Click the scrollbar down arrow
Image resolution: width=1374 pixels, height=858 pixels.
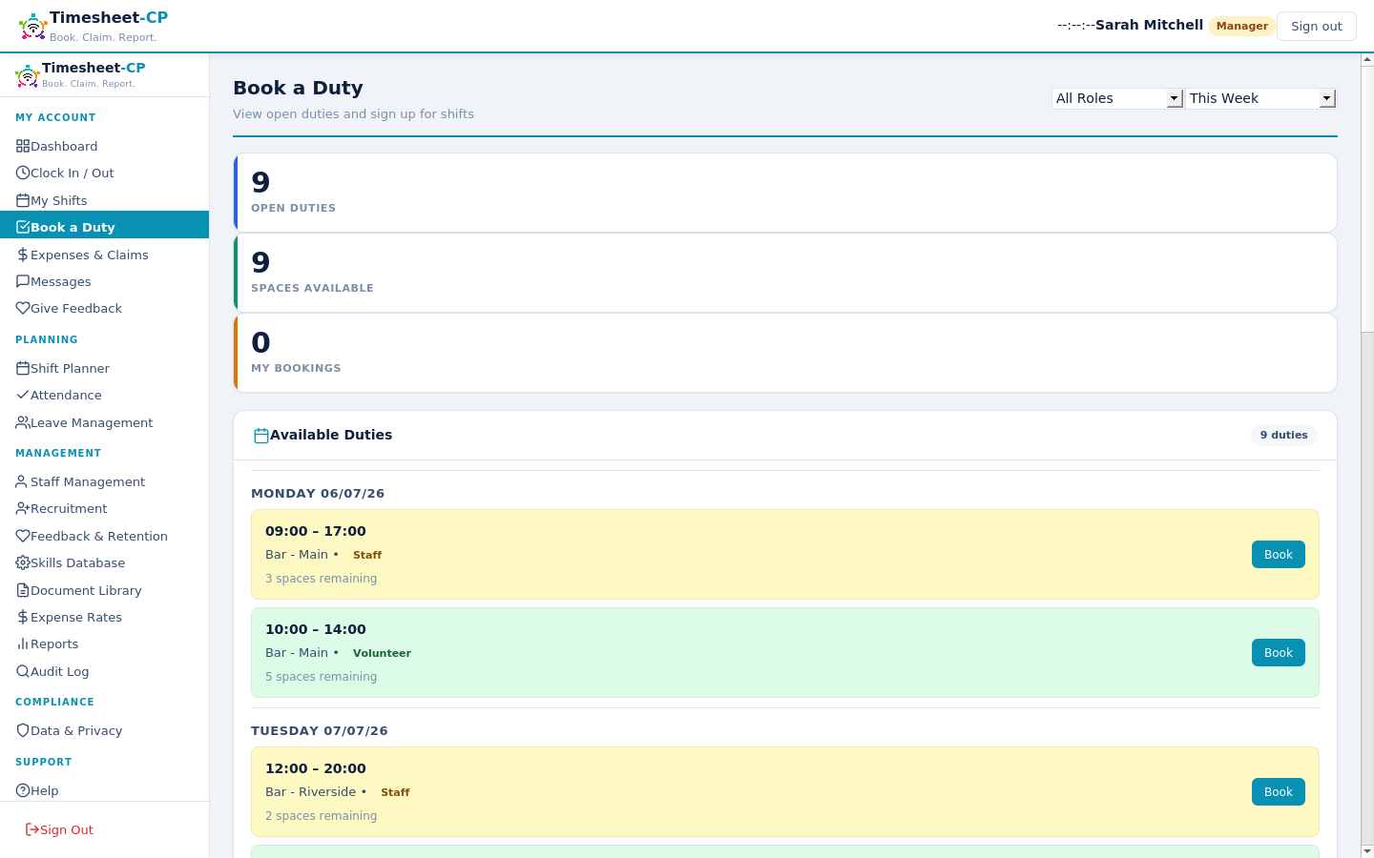click(1367, 850)
